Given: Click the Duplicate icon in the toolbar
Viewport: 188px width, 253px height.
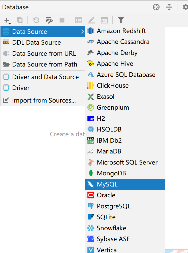Looking at the screenshot, I should (19, 20).
